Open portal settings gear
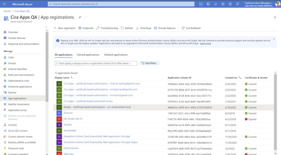 point(223,4)
